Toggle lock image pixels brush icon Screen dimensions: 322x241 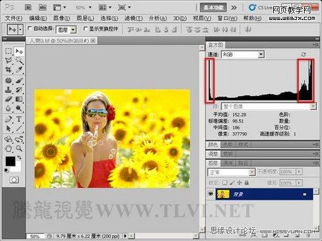click(x=232, y=182)
